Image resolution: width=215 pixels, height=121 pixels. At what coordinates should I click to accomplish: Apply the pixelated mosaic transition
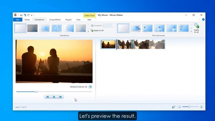pyautogui.click(x=56, y=28)
